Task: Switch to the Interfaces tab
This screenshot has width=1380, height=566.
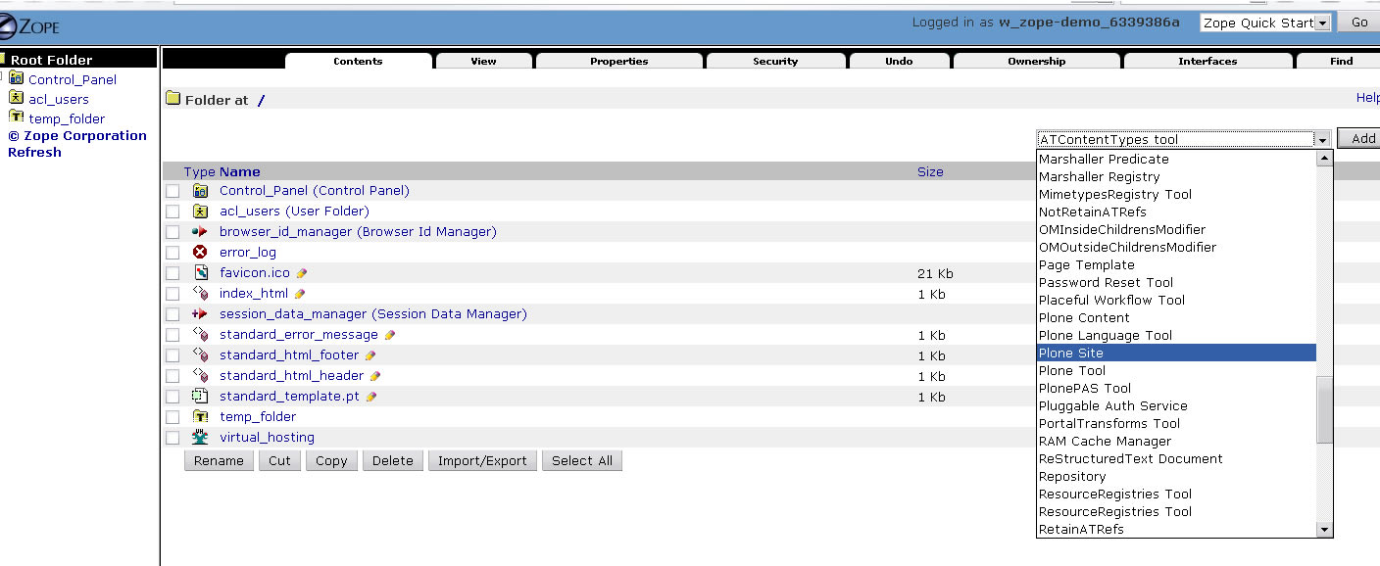Action: [1207, 61]
